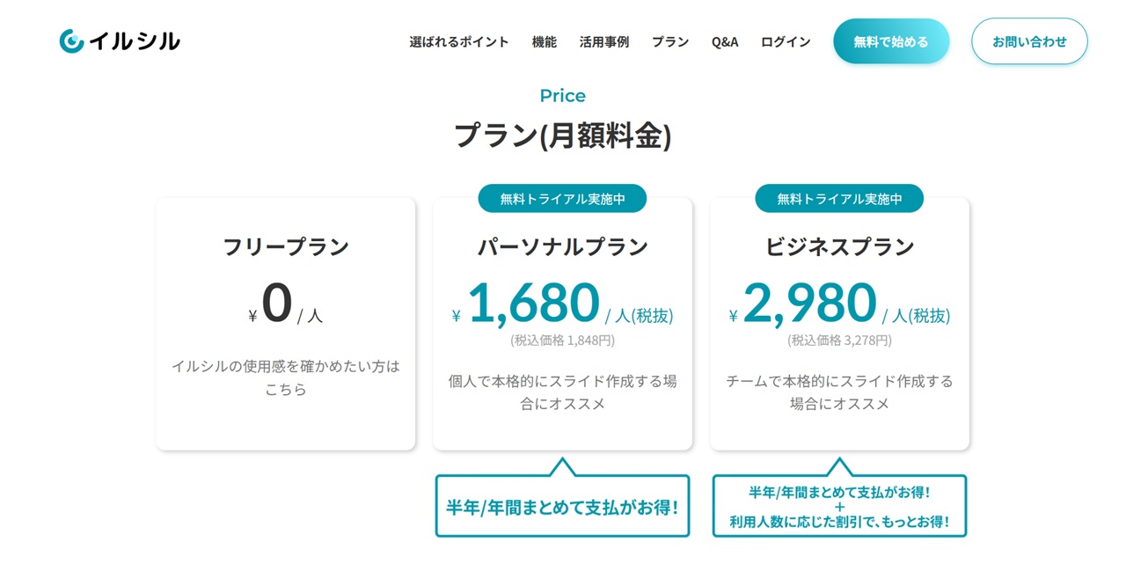Open the 活用事例 nav link
This screenshot has height=586, width=1126.
click(604, 41)
